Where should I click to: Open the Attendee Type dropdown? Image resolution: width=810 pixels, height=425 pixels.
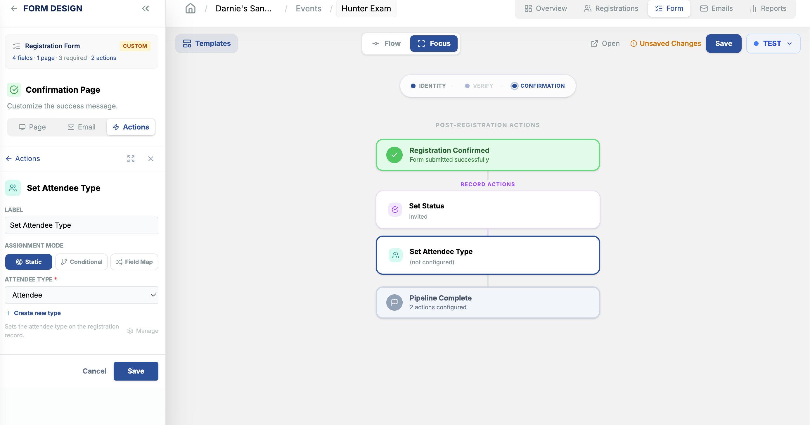(82, 295)
